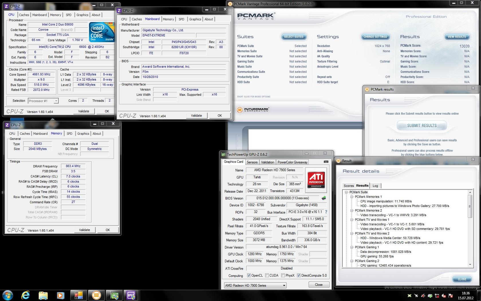Collapse the PCMark Suite tree root
Viewport: 481px width, 301px height.
tap(346, 192)
